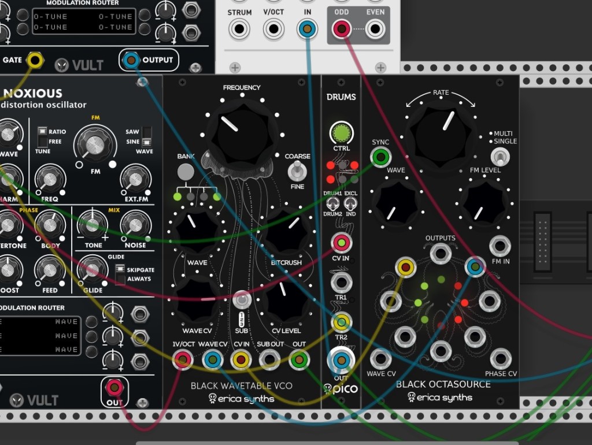
Task: Click the SYNC input jack on Black Octasource
Action: click(x=380, y=157)
